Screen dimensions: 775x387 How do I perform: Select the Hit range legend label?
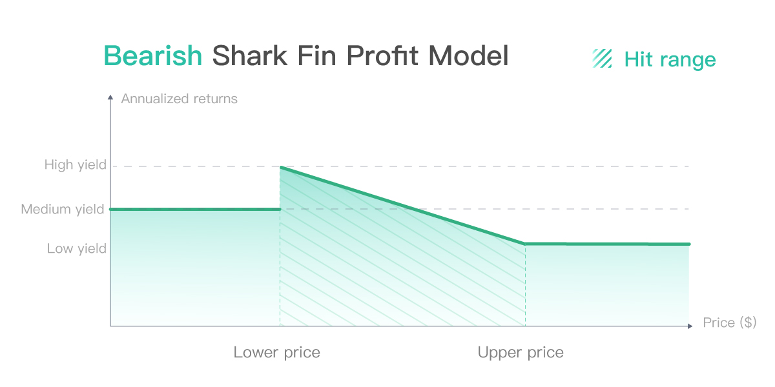[x=670, y=60]
